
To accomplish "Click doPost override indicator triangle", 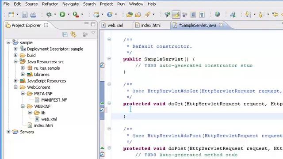I will pyautogui.click(x=102, y=148).
